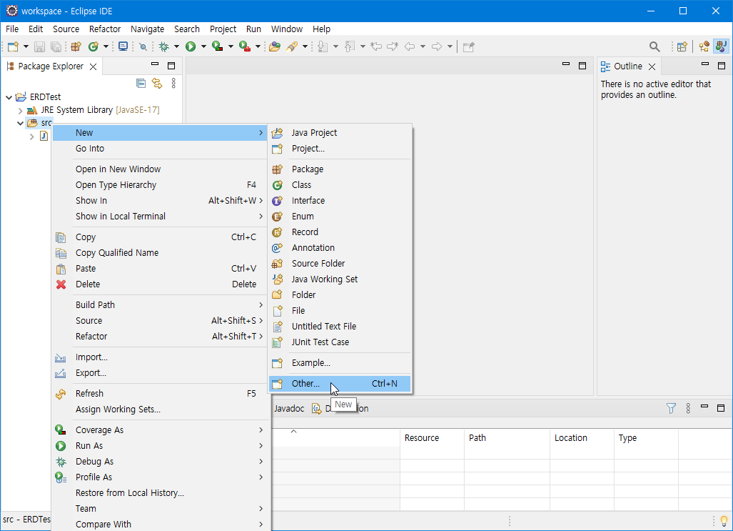Maximize the Package Explorer view
Viewport: 733px width, 531px height.
[x=171, y=66]
